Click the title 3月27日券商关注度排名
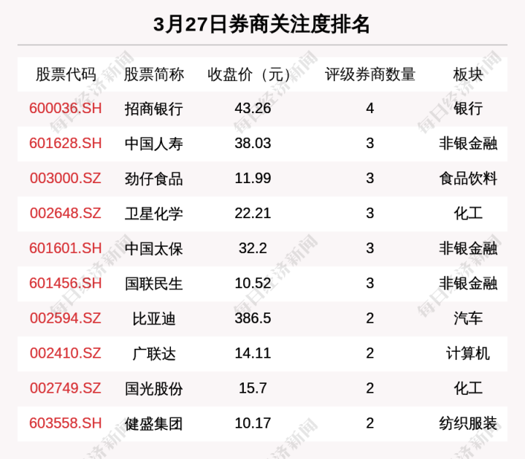This screenshot has width=525, height=459. 261,24
